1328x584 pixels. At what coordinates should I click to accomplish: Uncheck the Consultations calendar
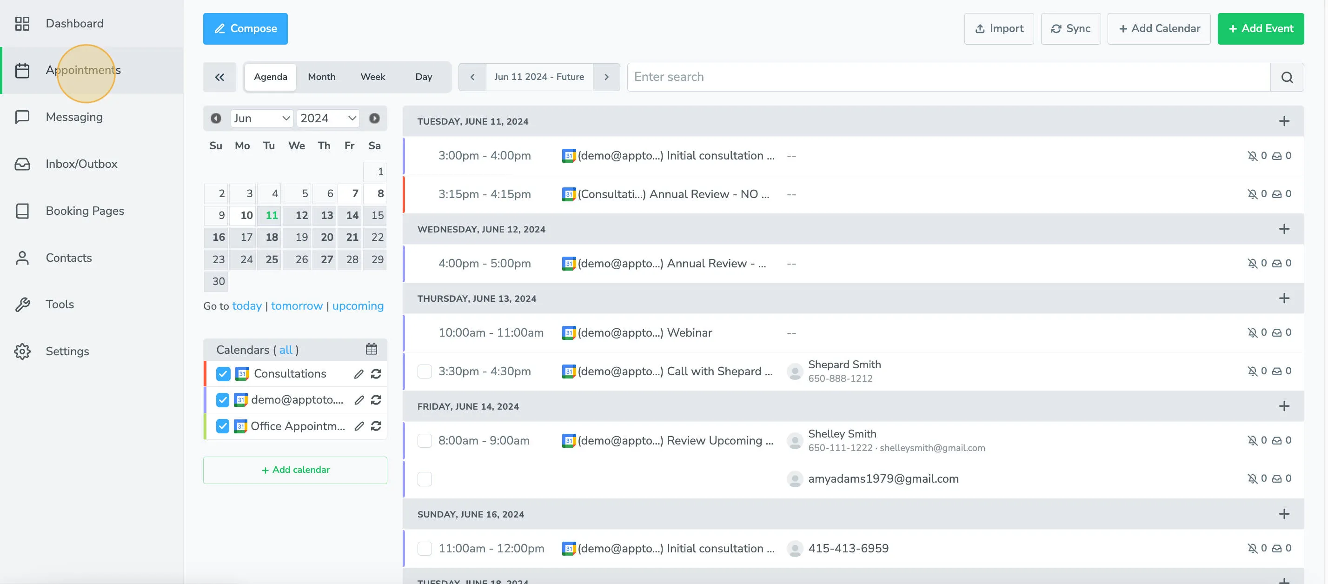point(223,374)
